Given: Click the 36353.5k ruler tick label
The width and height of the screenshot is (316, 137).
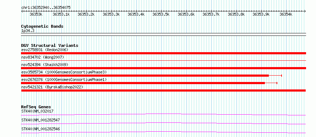Looking at the screenshot, I should click(161, 14).
